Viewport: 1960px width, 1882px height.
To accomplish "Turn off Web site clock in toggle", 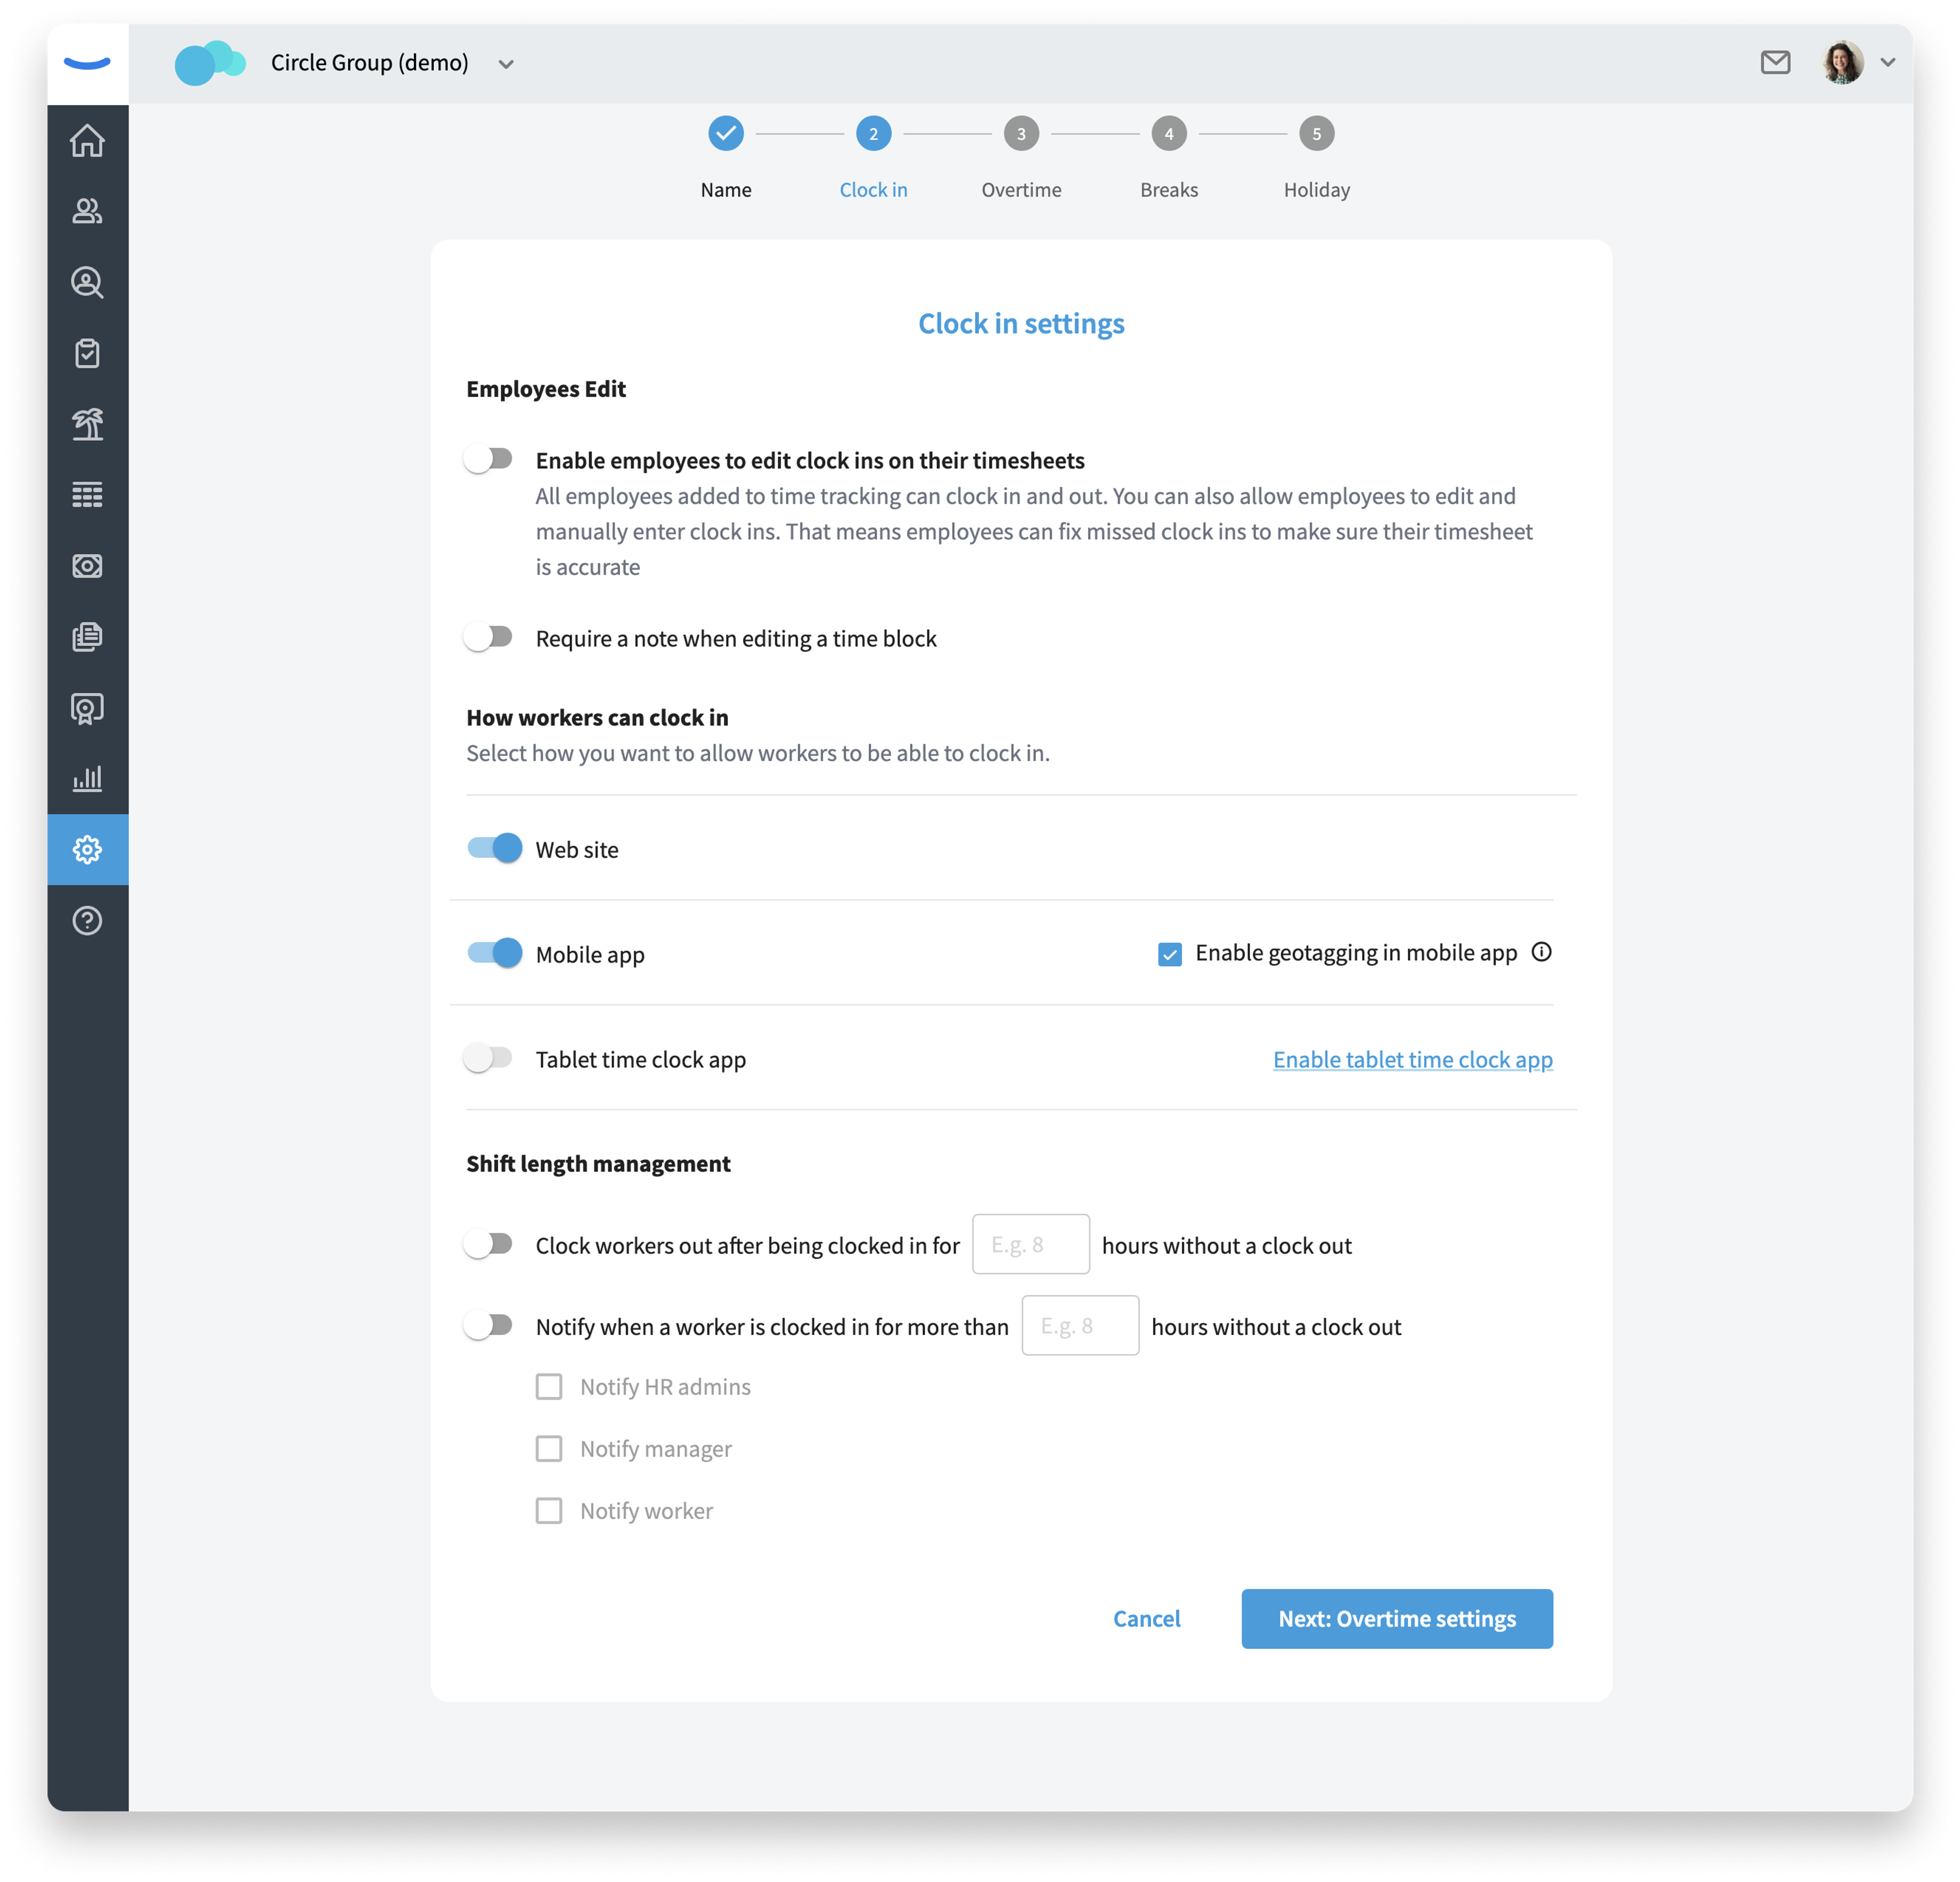I will point(494,848).
